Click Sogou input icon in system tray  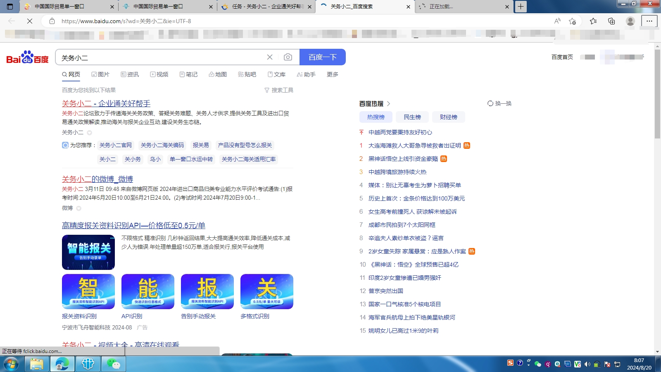[510, 363]
